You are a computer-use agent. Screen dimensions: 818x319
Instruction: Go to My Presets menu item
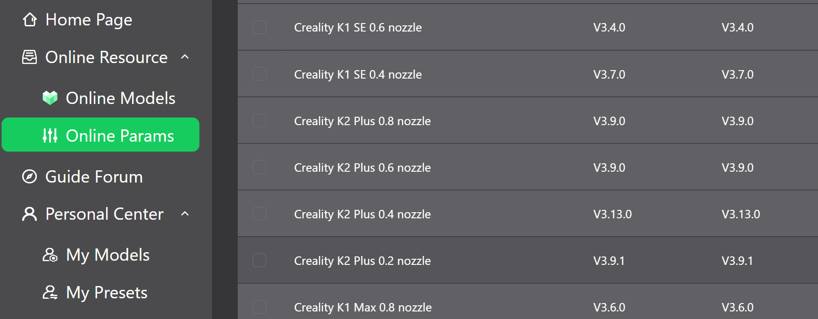tap(100, 292)
